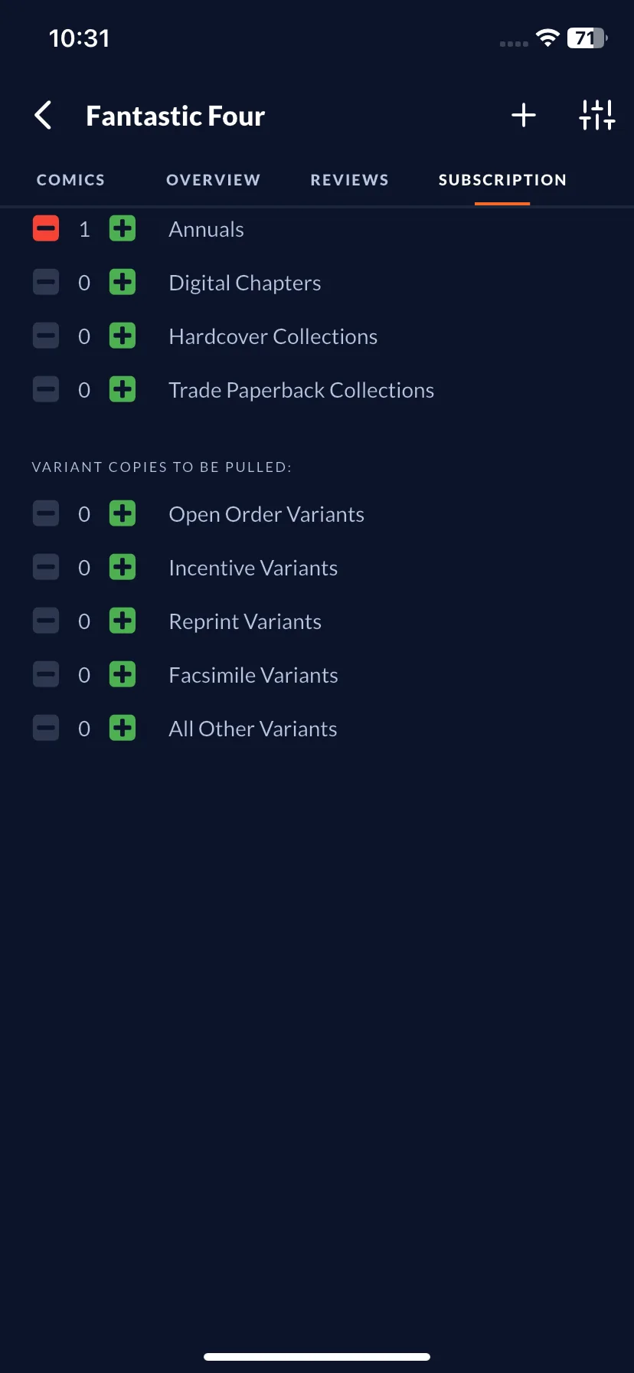Screen dimensions: 634x1373
Task: Open the Overview tab
Action: click(x=214, y=180)
